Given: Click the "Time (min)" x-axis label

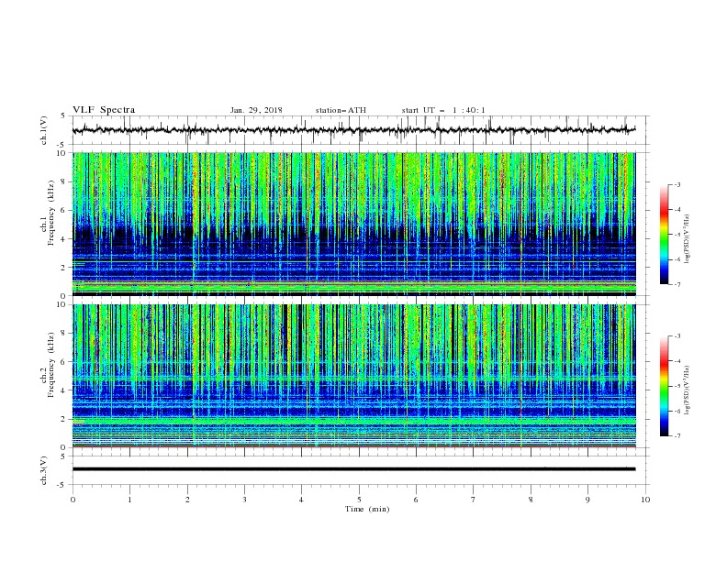Looking at the screenshot, I should 367,509.
